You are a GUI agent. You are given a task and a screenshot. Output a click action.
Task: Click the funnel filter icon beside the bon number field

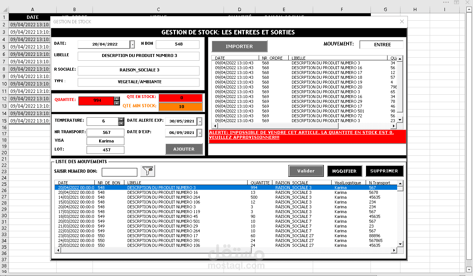pos(148,171)
